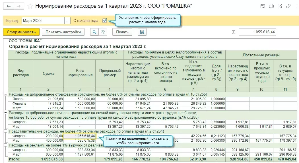Select share value 0,750000
The width and height of the screenshot is (299, 163).
click(x=216, y=122)
